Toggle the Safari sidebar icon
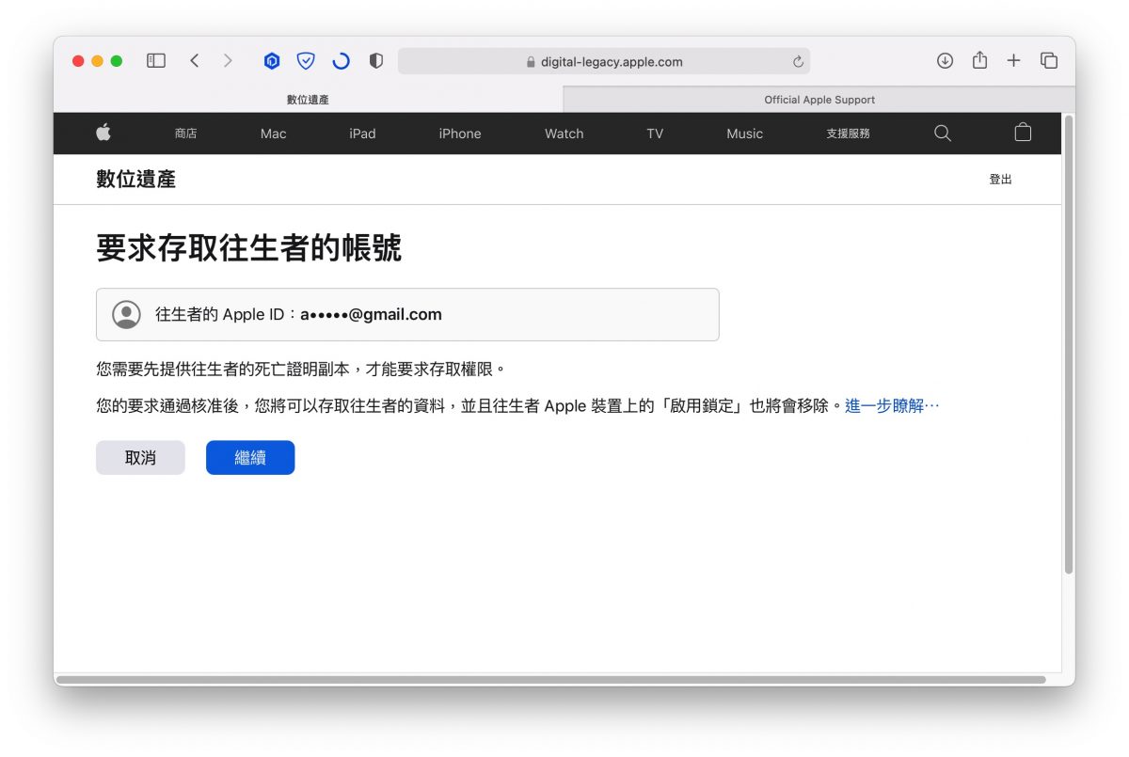 click(156, 61)
